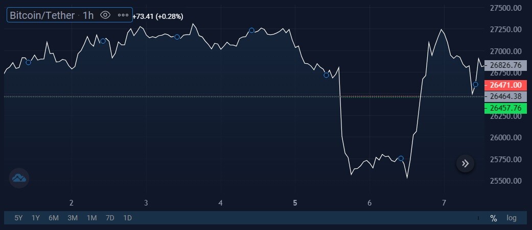Choose the 1M date range
The width and height of the screenshot is (532, 230).
point(91,218)
